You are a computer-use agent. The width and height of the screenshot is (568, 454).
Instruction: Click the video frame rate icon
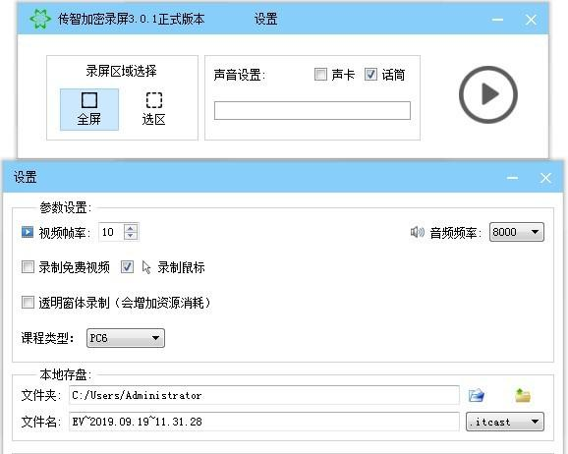[x=28, y=232]
